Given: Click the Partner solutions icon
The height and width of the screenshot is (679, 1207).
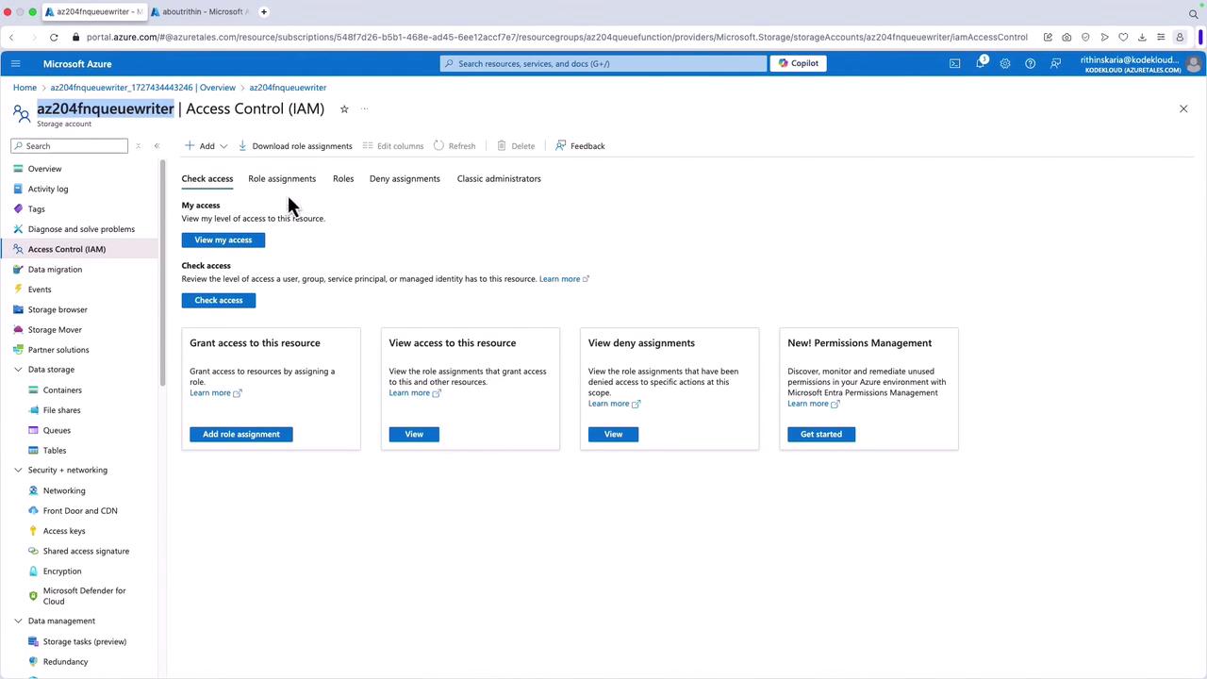Looking at the screenshot, I should tap(18, 350).
